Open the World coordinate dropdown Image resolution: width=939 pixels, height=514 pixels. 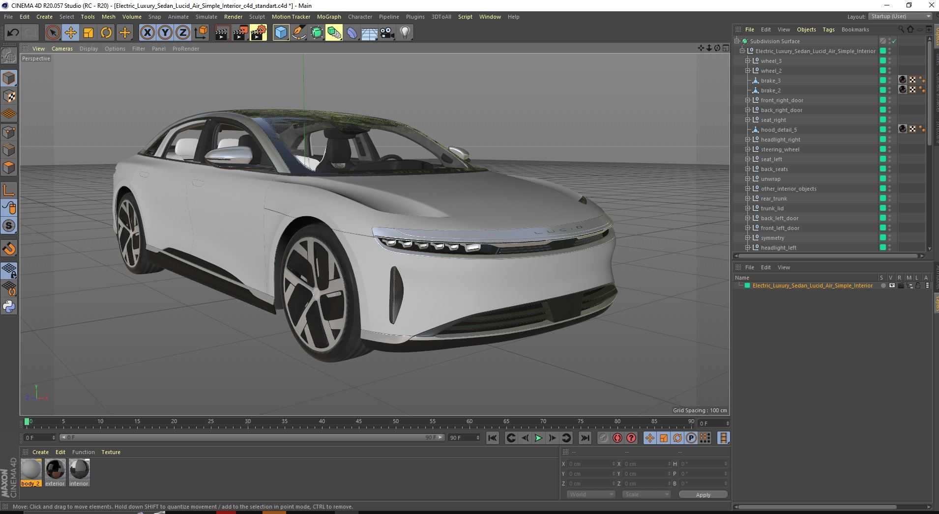591,494
